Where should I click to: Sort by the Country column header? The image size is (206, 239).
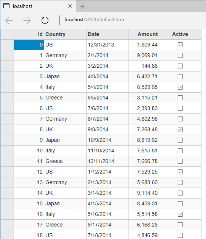(65, 34)
